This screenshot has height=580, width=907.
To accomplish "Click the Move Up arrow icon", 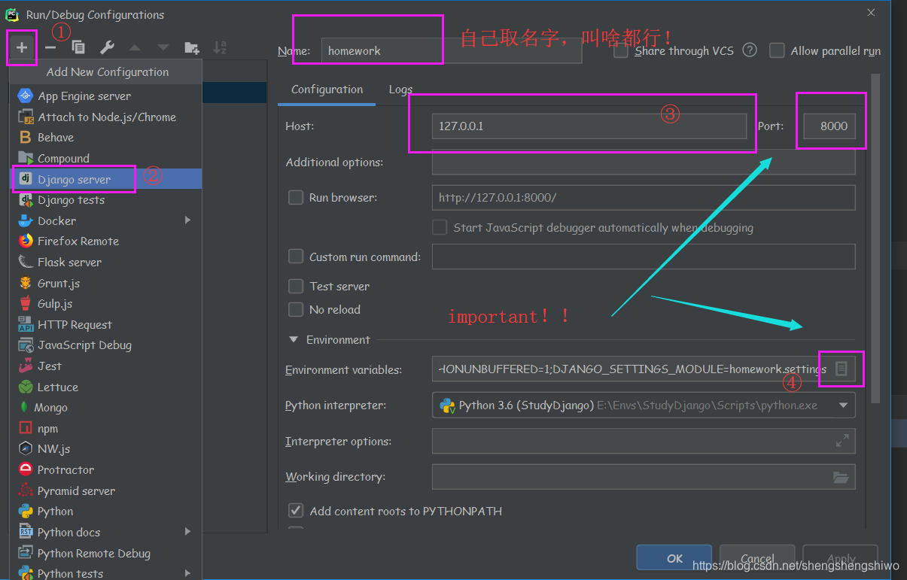I will point(135,47).
